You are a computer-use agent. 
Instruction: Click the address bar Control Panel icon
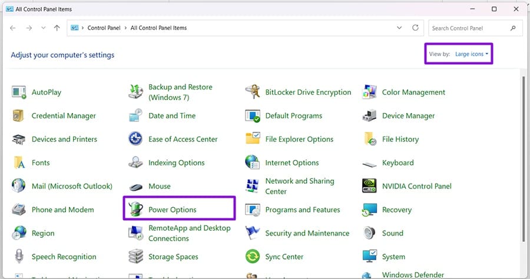coord(74,28)
